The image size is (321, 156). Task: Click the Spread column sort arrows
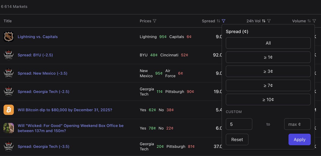(218, 21)
